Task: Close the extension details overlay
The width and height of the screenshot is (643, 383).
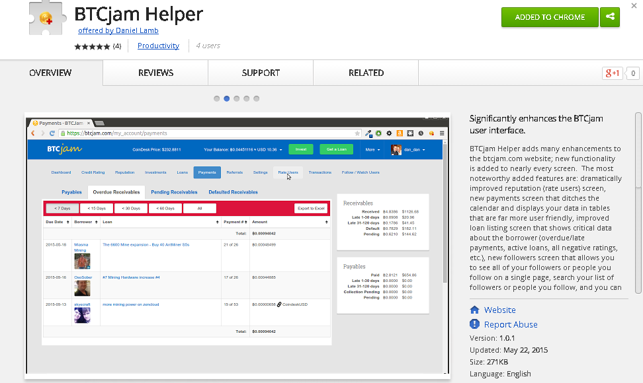Action: [x=634, y=6]
